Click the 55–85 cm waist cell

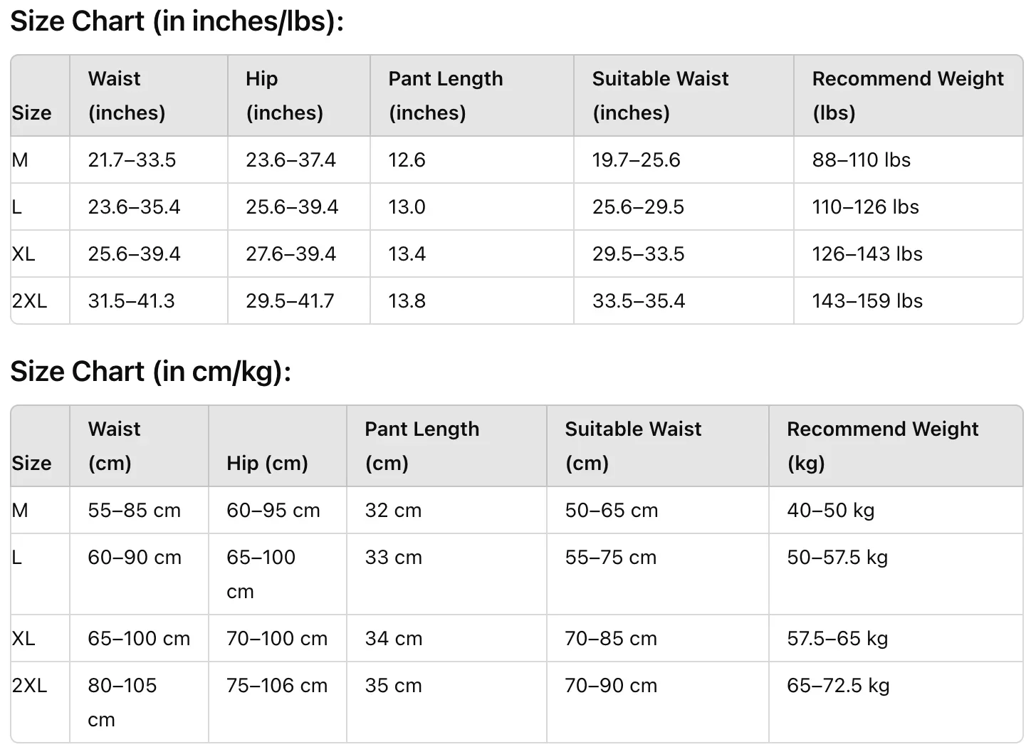[134, 510]
